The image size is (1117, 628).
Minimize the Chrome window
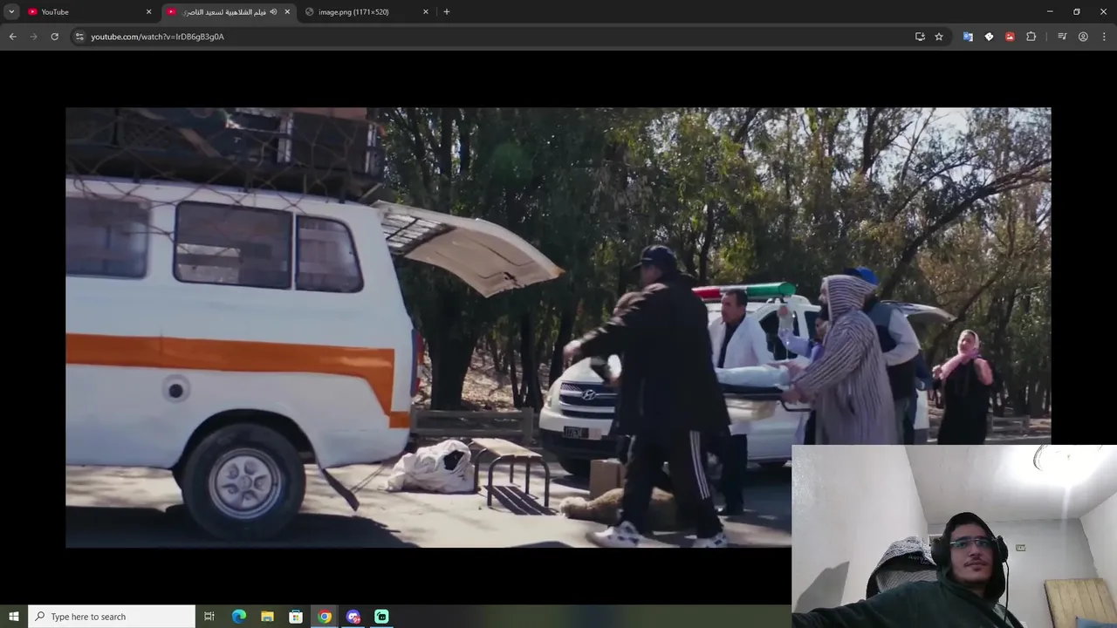tap(1050, 11)
